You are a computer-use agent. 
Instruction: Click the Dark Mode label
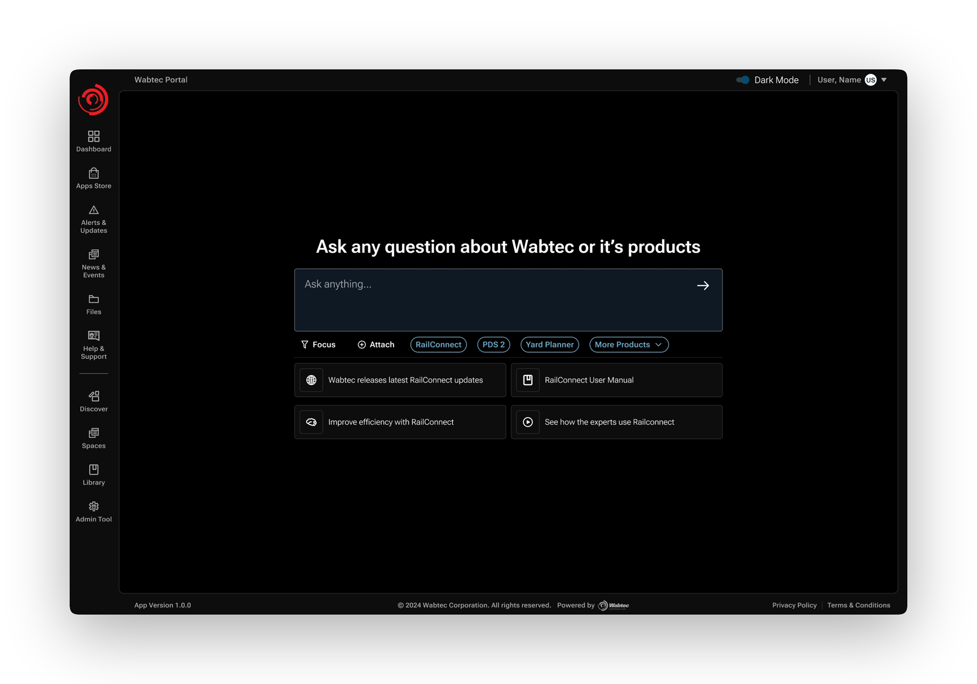[777, 80]
